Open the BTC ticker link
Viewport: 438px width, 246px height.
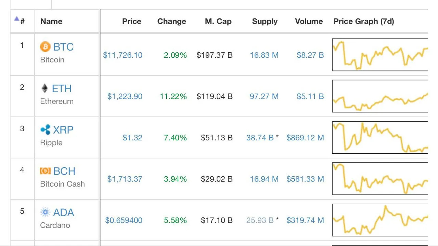coord(63,47)
